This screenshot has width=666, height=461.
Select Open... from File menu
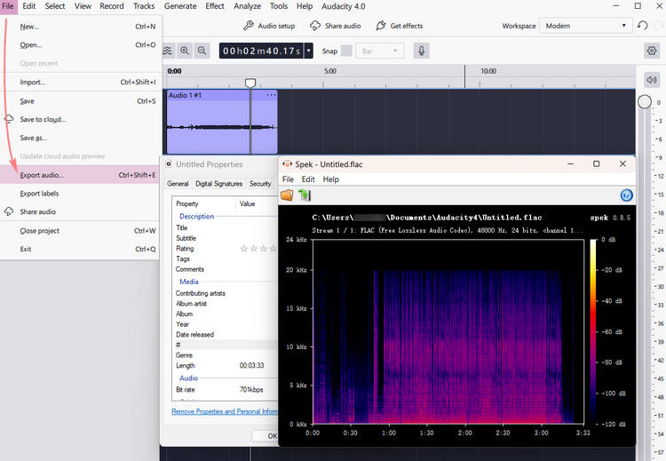(x=81, y=44)
